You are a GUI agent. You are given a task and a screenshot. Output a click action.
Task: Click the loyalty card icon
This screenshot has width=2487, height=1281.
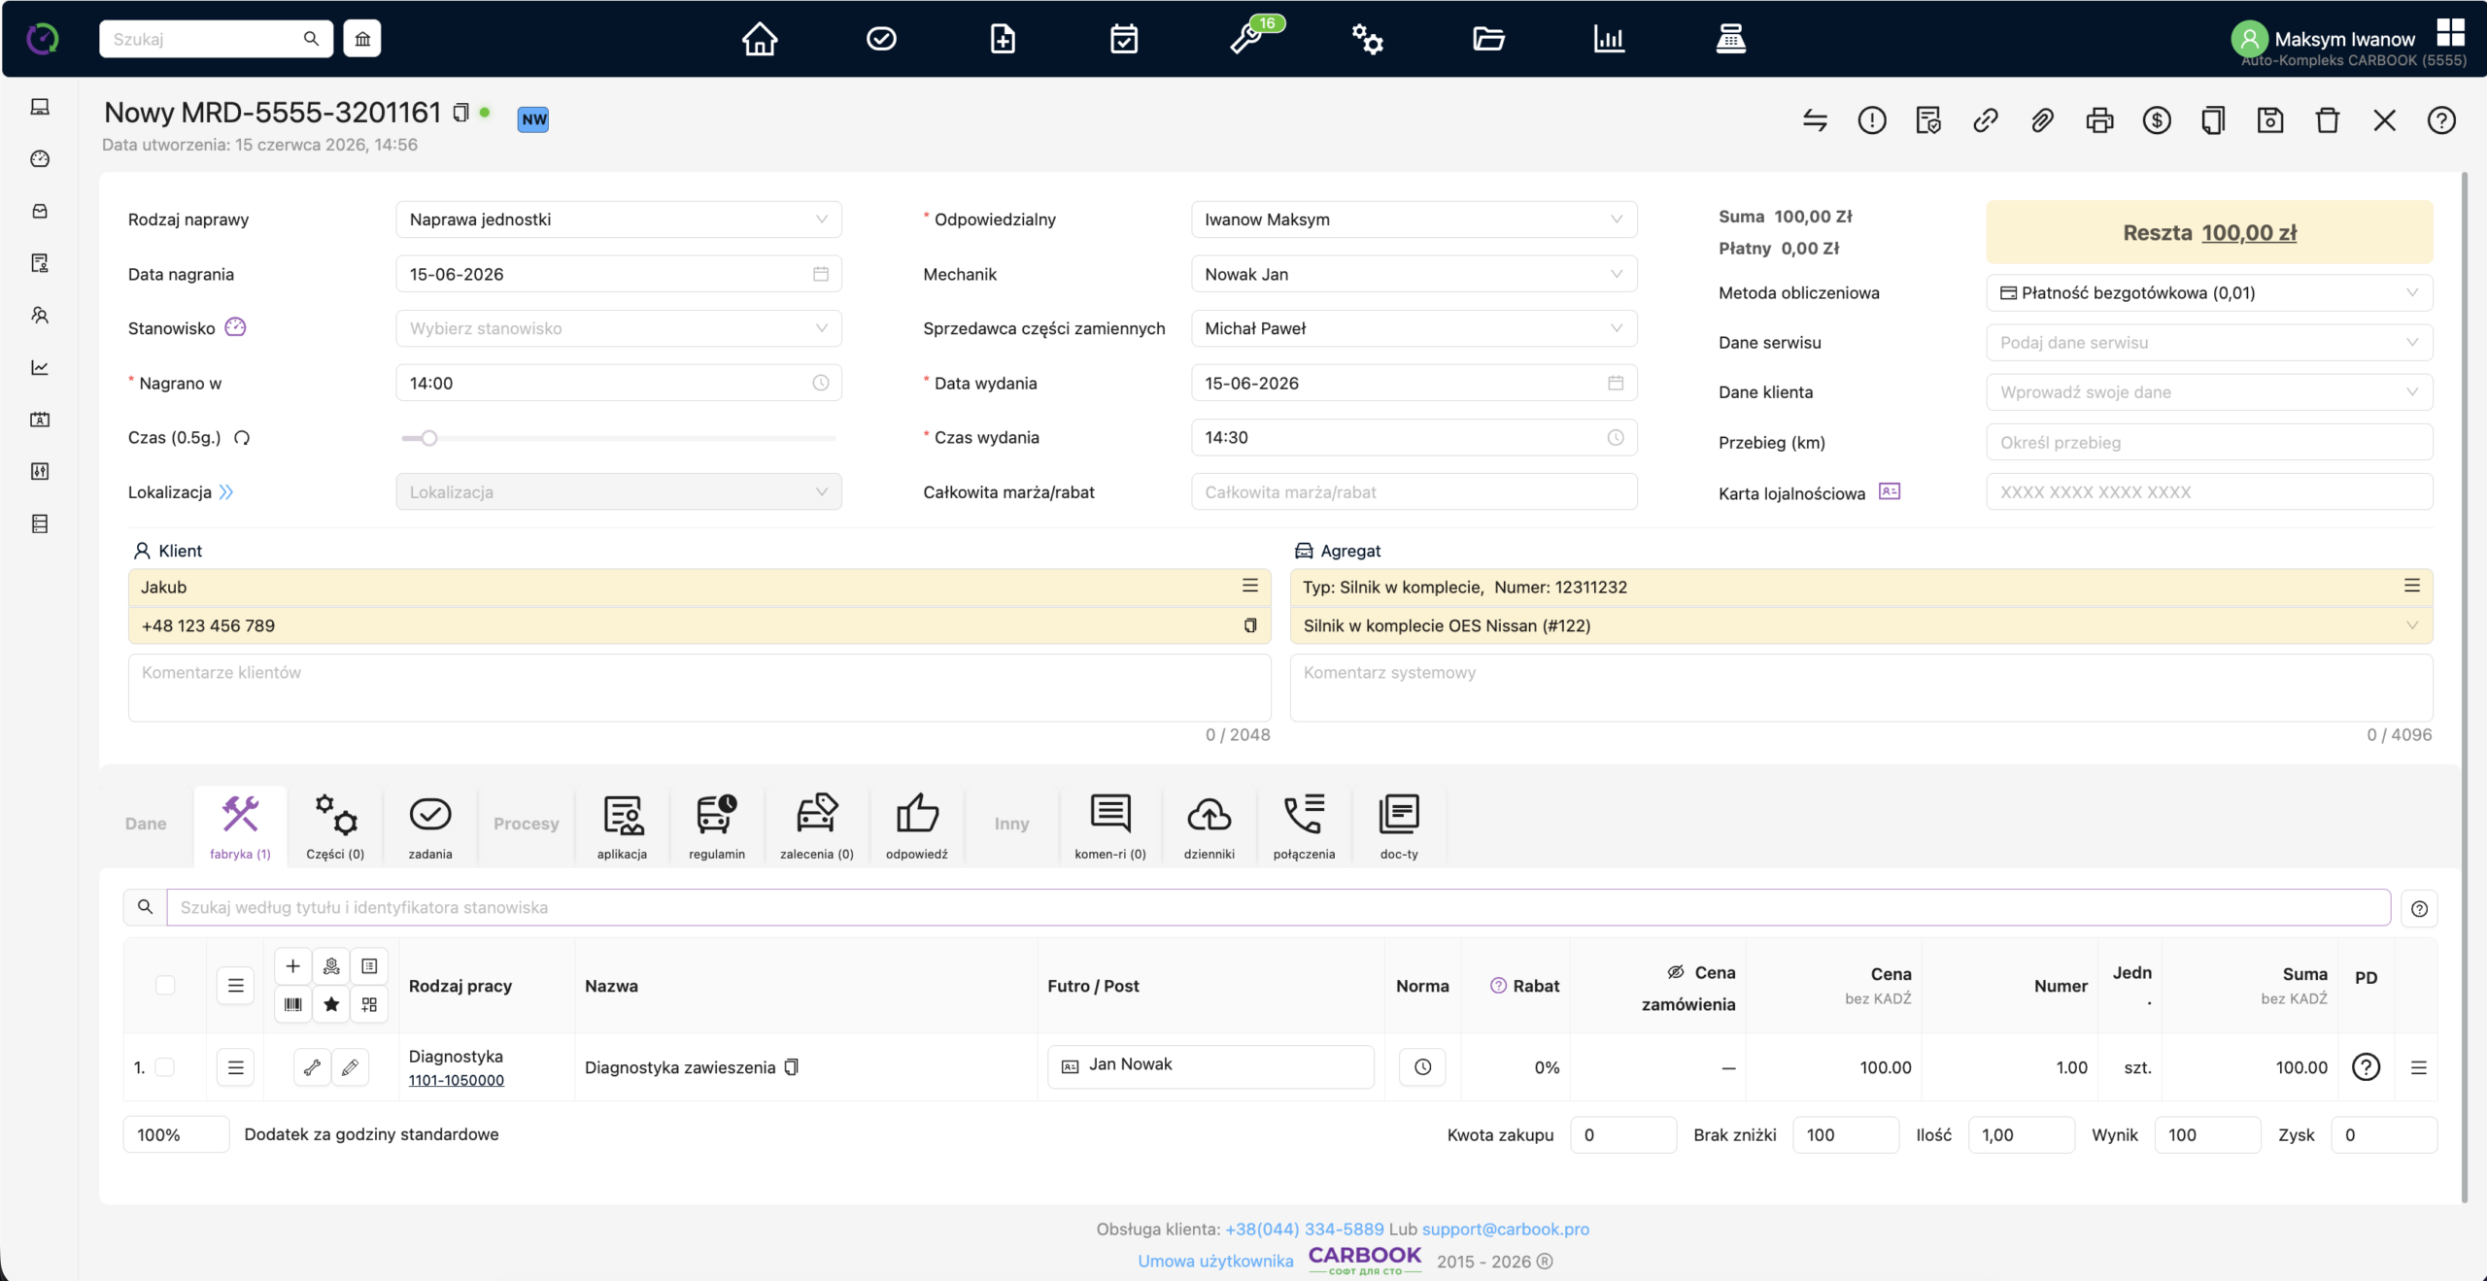tap(1890, 491)
